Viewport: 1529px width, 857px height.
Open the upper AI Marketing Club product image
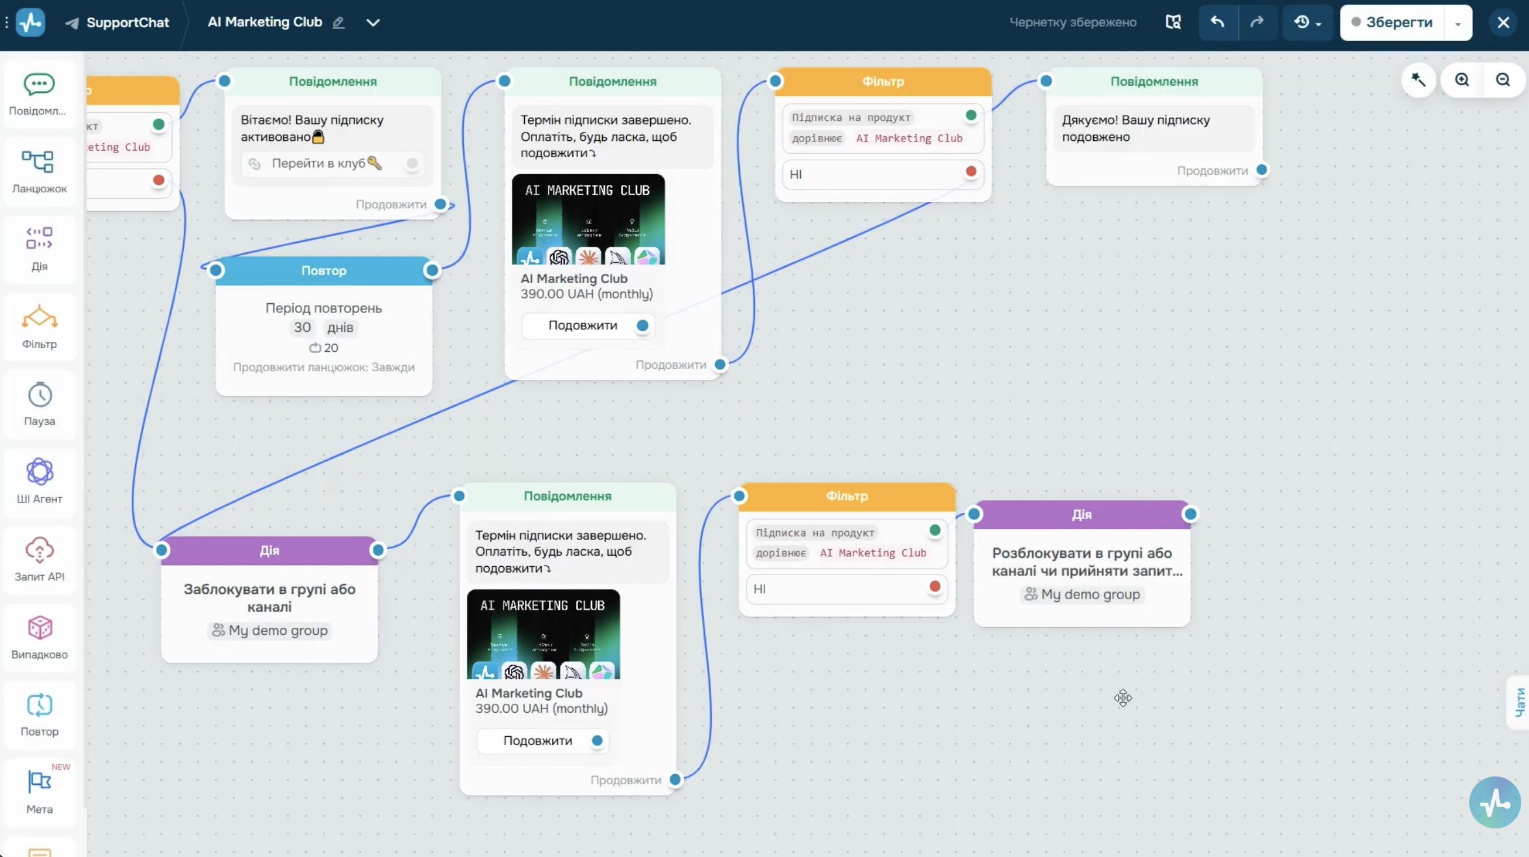tap(588, 219)
